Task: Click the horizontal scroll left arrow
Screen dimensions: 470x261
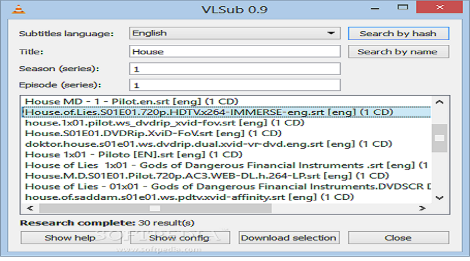Action: point(30,208)
